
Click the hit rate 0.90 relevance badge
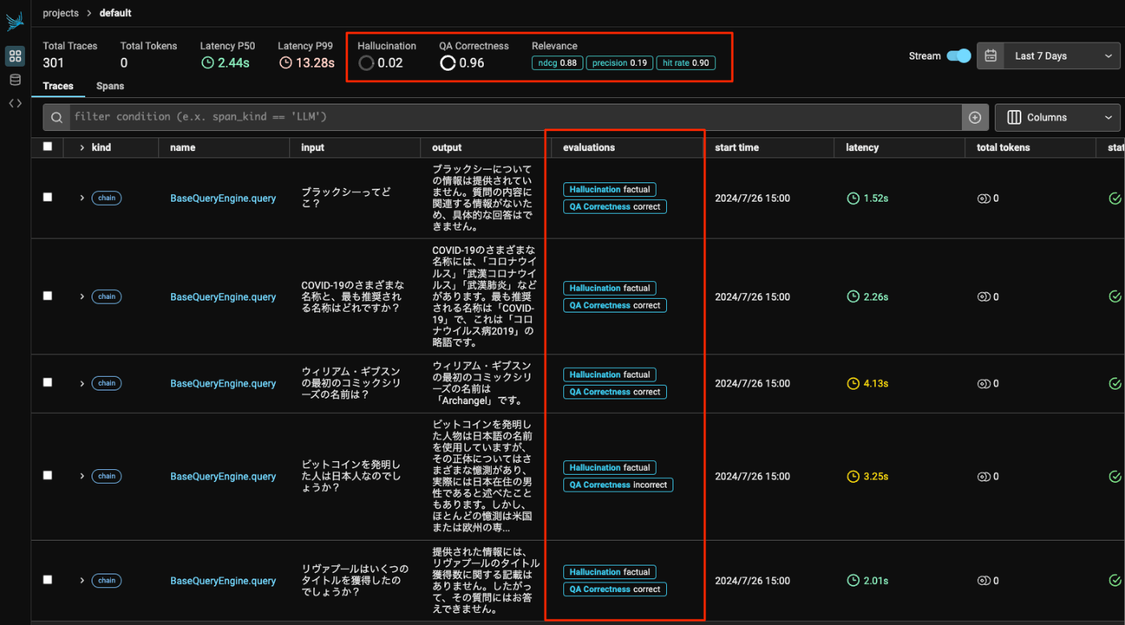pyautogui.click(x=685, y=63)
